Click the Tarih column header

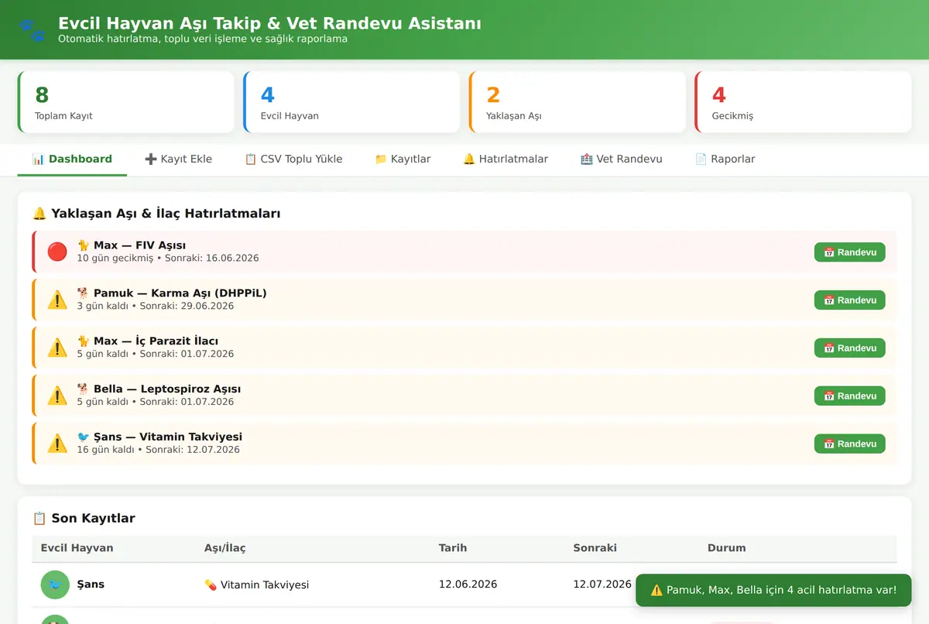click(453, 548)
